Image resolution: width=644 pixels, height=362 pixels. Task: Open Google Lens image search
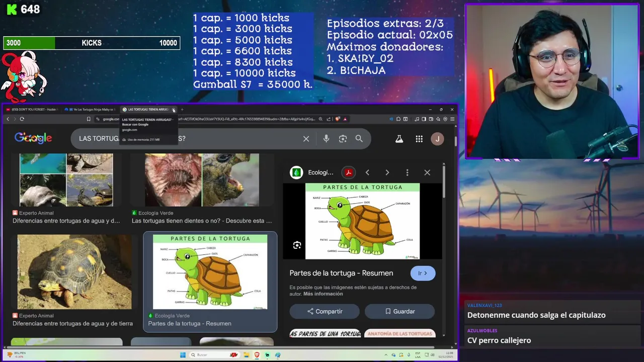343,139
